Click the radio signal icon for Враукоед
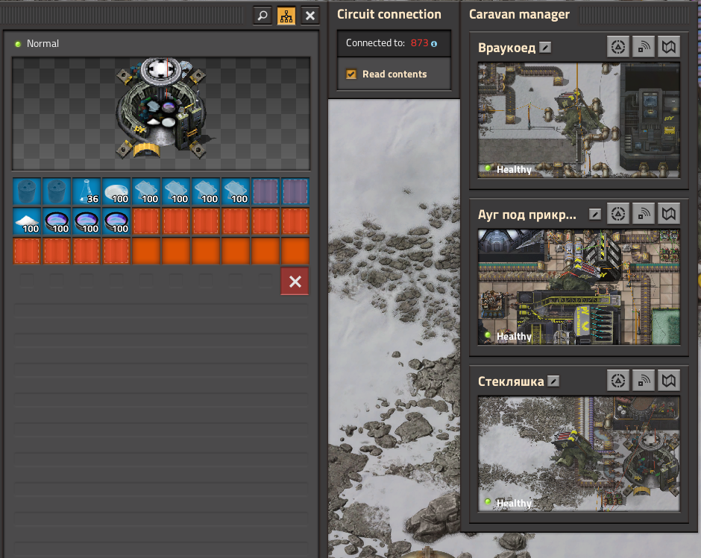 click(x=644, y=46)
